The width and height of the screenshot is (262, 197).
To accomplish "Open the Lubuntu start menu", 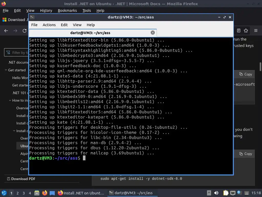I will click(x=4, y=193).
